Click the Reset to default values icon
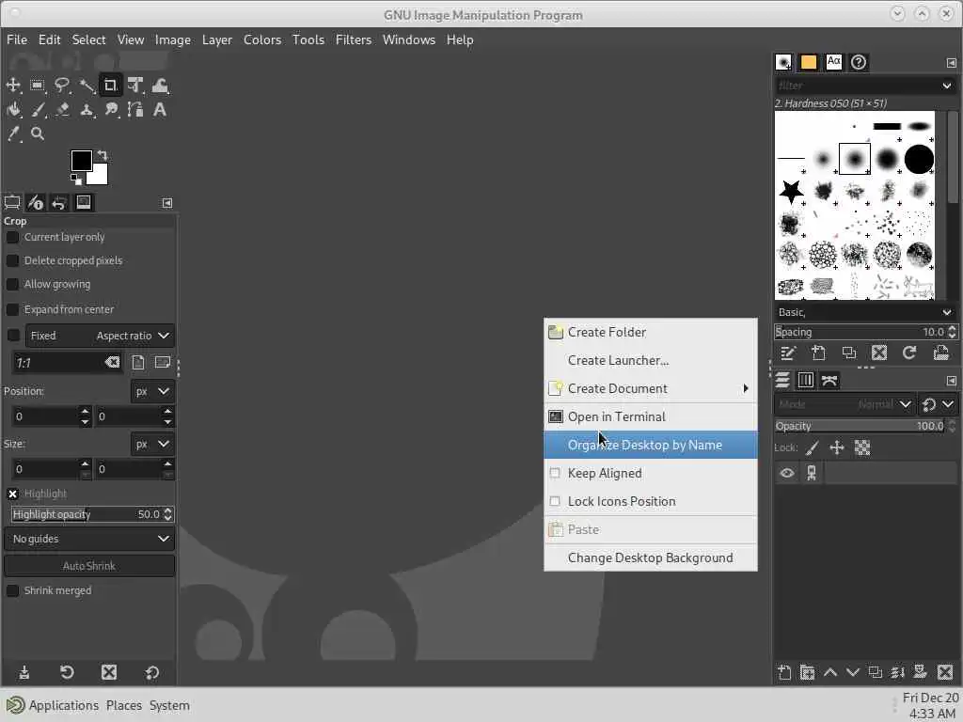The height and width of the screenshot is (722, 963). coord(151,673)
